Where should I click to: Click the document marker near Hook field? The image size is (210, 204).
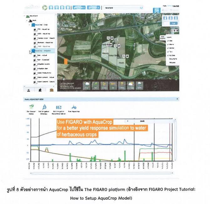pos(123,56)
